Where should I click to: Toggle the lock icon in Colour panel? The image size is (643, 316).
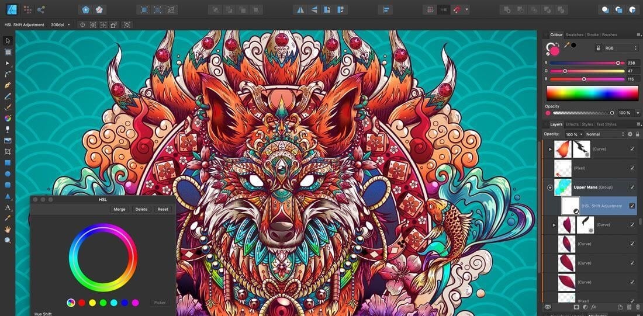599,48
